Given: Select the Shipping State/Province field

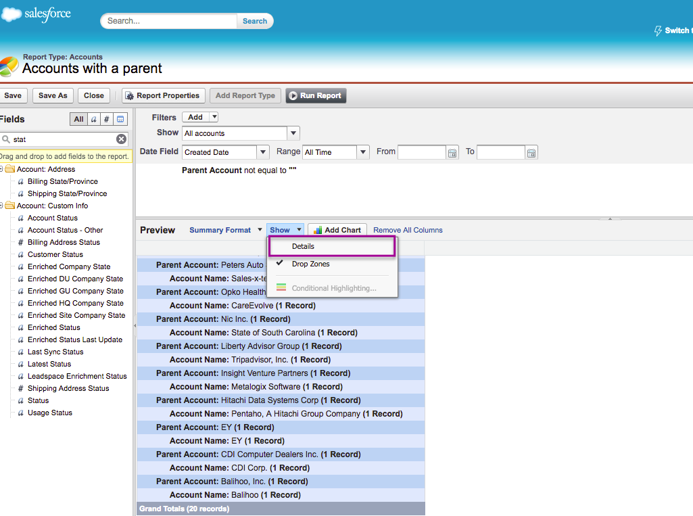Looking at the screenshot, I should click(67, 193).
